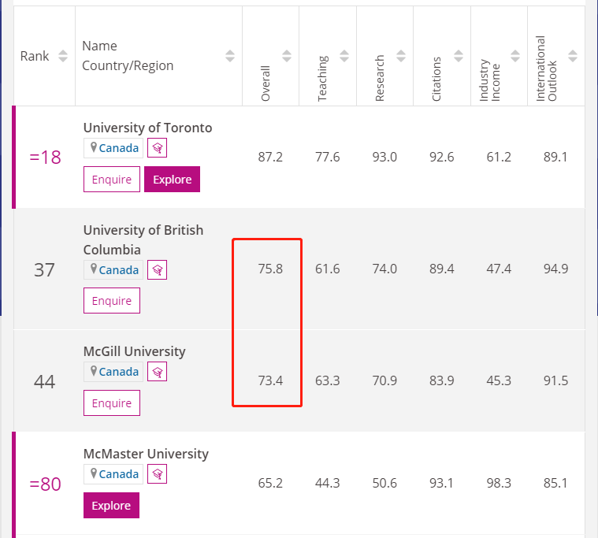
Task: Sort by Overall score arrows
Action: [287, 56]
